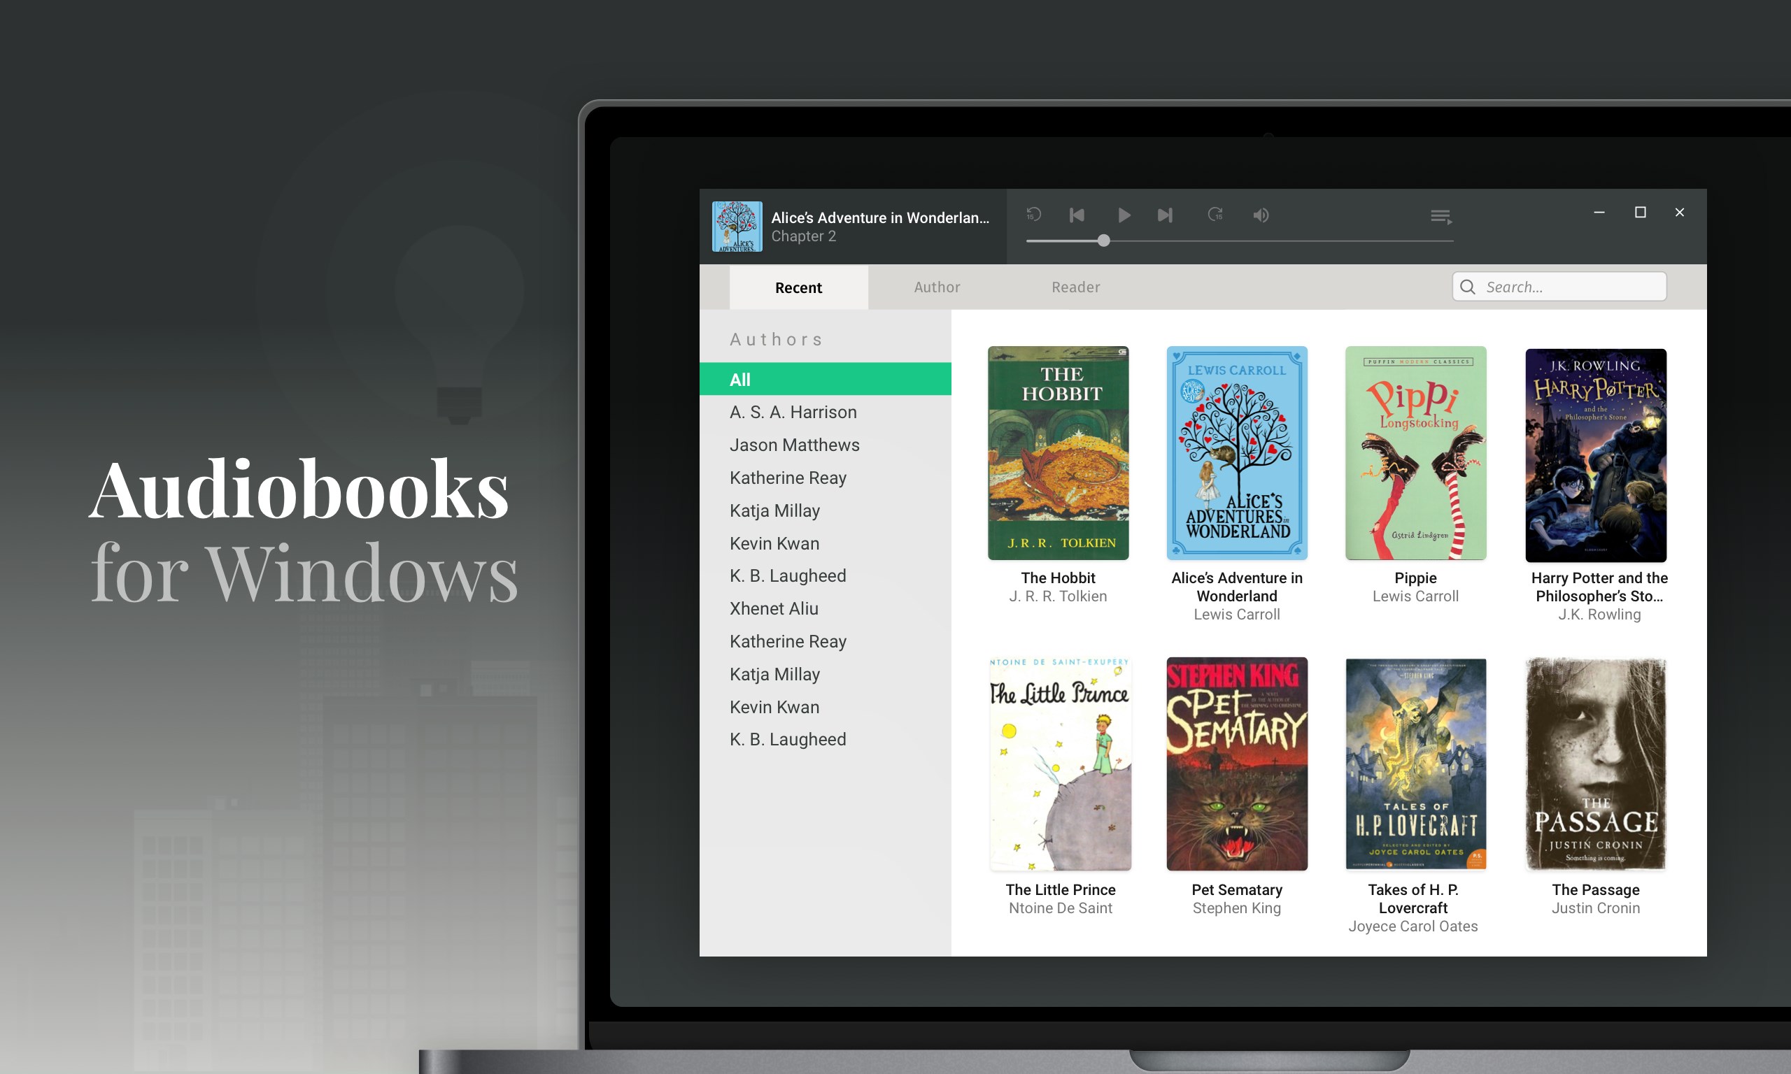Click the playback progress slider handle
This screenshot has height=1074, width=1791.
point(1103,241)
